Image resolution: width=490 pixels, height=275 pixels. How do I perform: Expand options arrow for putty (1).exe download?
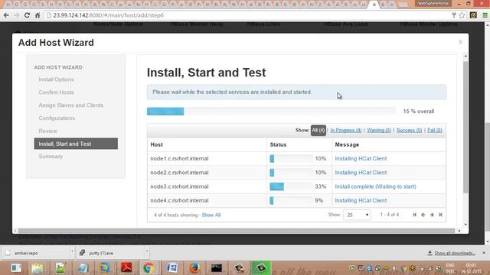pyautogui.click(x=146, y=251)
